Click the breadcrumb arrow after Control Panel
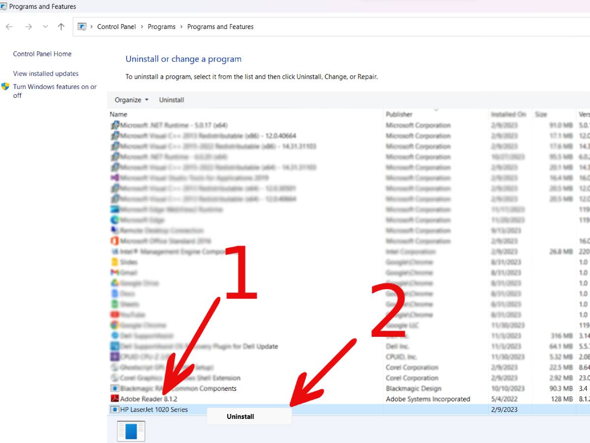Screen dimensions: 590x443 coord(142,27)
